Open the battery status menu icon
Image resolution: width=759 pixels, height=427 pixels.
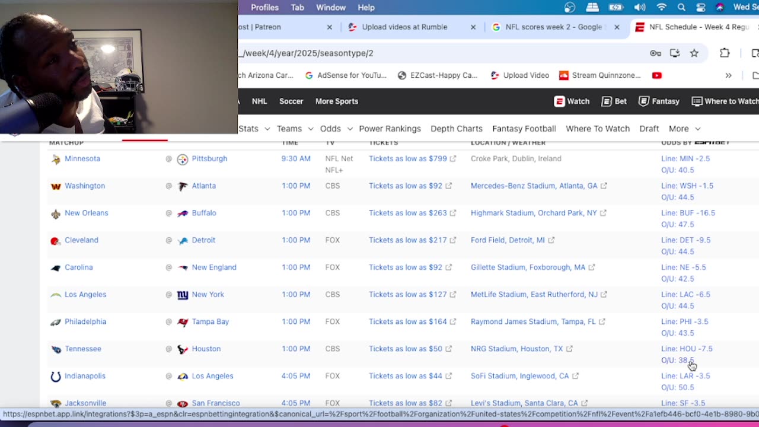click(x=616, y=8)
